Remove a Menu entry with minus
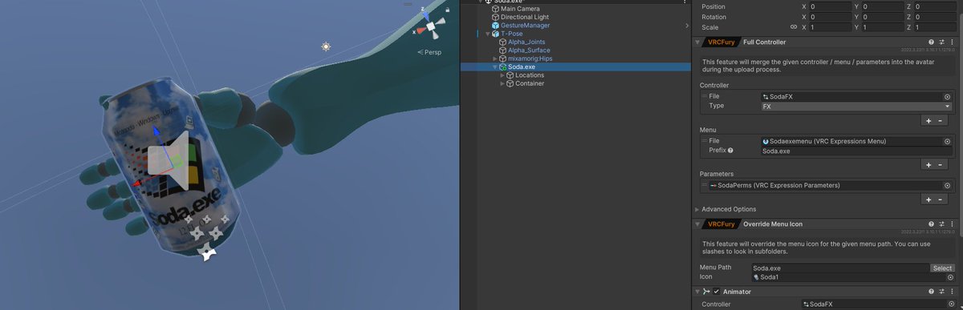Image resolution: width=963 pixels, height=310 pixels. (941, 164)
